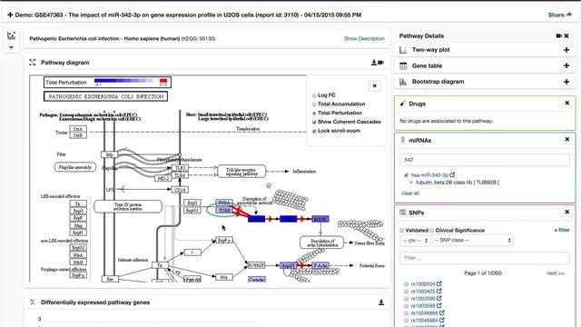This screenshot has height=327, width=581.
Task: Click the TUBB node in pathway diagram
Action: 224,210
